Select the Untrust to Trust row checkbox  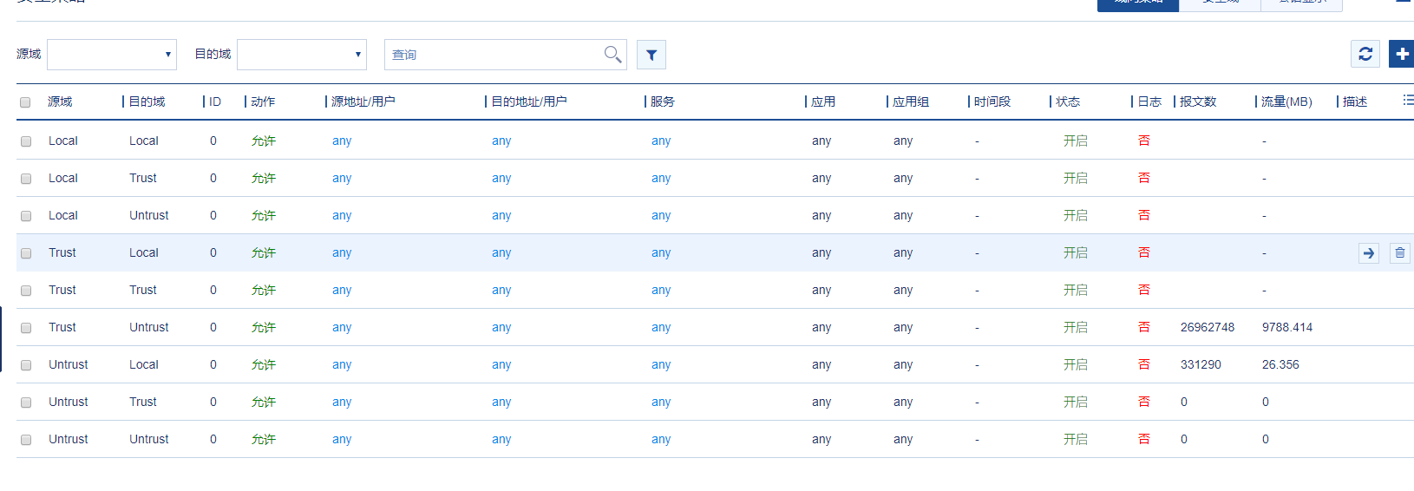pyautogui.click(x=26, y=403)
